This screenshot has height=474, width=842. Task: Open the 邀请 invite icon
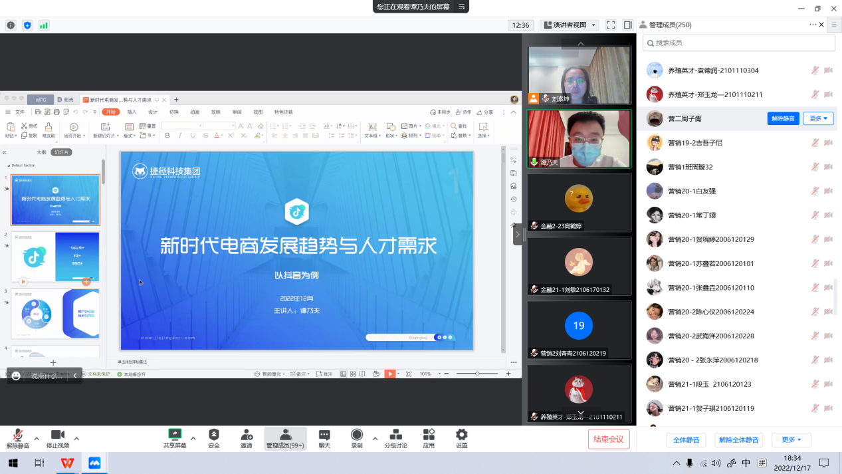click(247, 435)
